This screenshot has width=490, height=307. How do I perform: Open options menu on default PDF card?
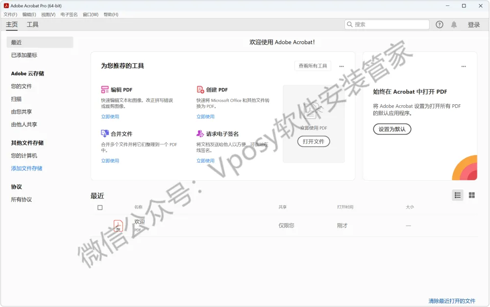click(464, 66)
